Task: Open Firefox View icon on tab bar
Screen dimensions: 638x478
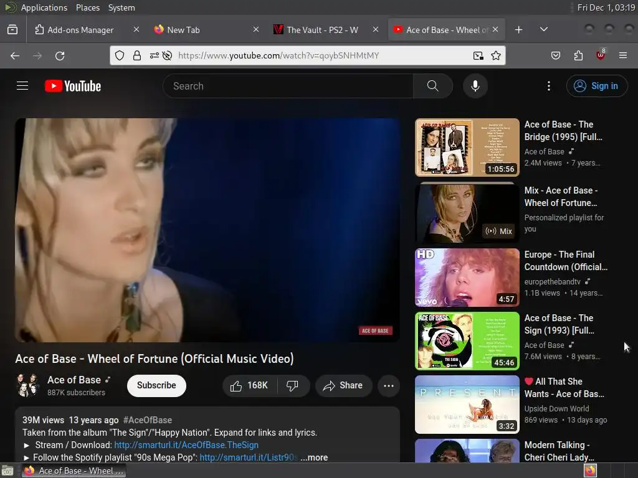Action: pyautogui.click(x=12, y=30)
